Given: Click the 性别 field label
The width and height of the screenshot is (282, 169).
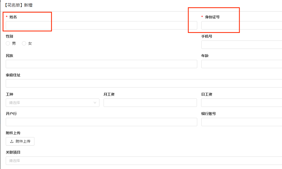Looking at the screenshot, I should click(9, 36).
